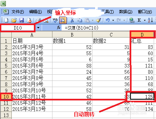
Task: Click the New blank workbook icon
Action: point(6,20)
